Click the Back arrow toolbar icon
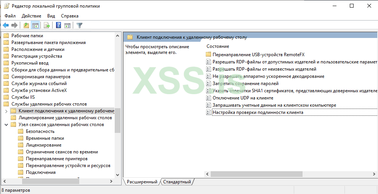The height and width of the screenshot is (194, 378). click(x=6, y=25)
